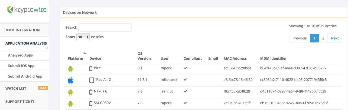Open the Show entries count dropdown

coord(83,37)
